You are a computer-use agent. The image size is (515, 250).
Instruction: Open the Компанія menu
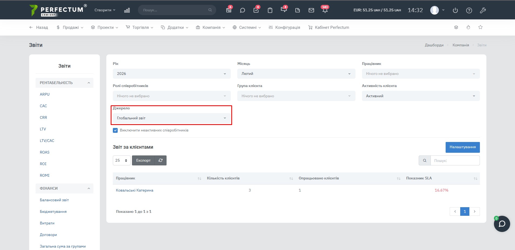[211, 27]
